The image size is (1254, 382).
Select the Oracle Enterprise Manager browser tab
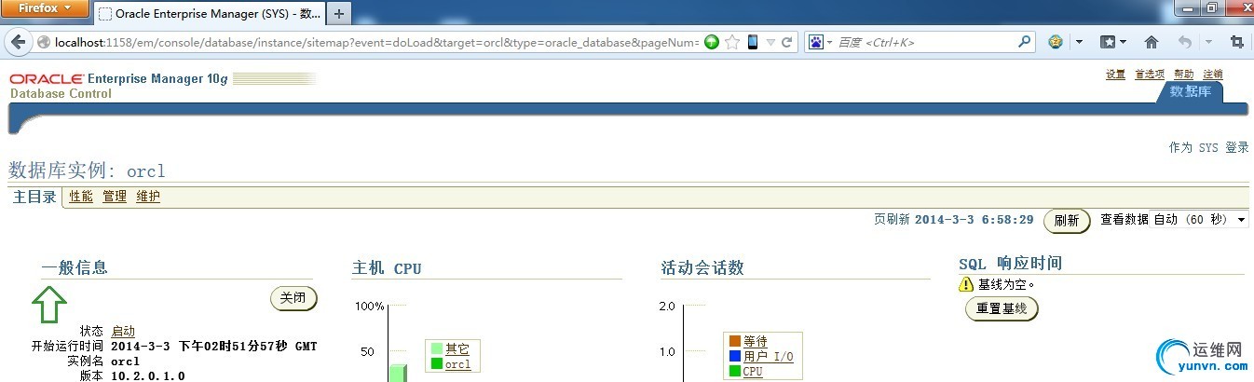[208, 14]
